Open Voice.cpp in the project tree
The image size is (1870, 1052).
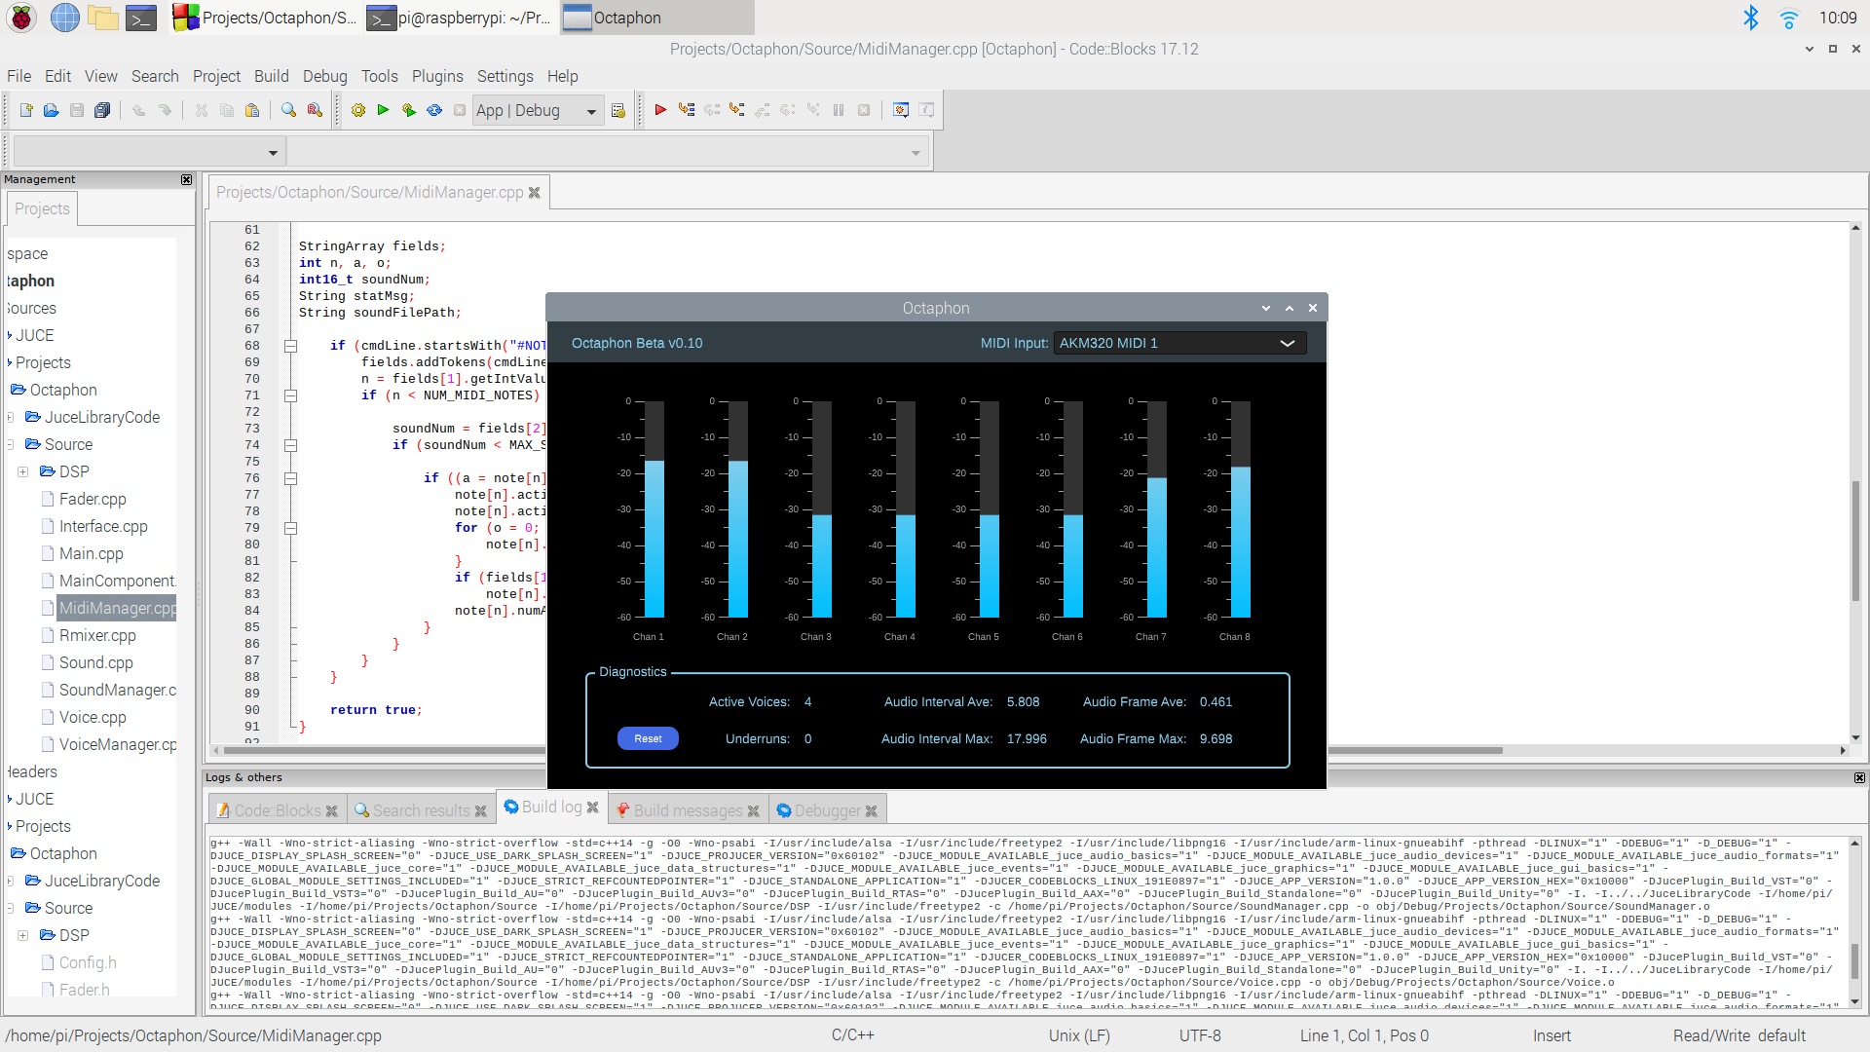pos(93,717)
